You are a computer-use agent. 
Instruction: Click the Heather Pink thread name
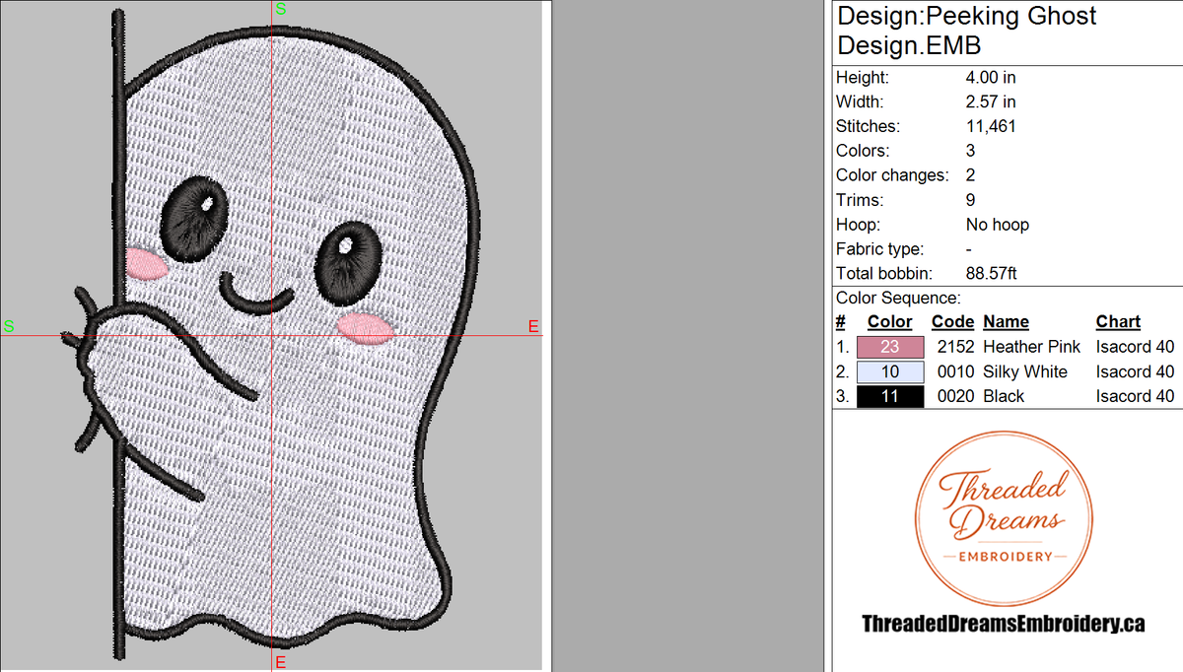1031,347
